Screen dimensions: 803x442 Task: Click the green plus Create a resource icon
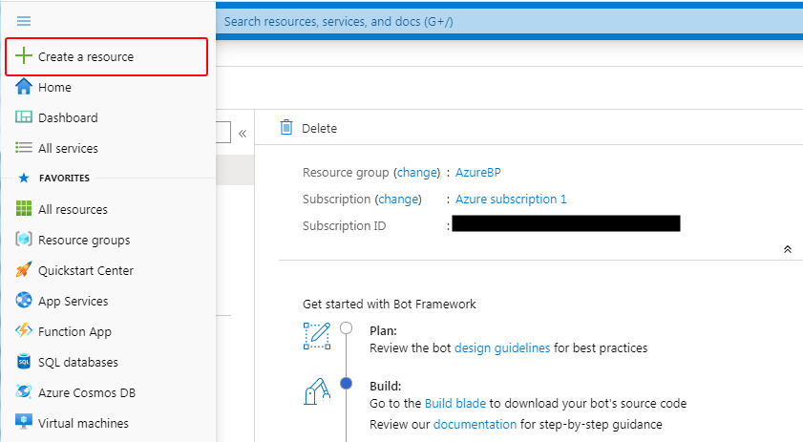pos(24,55)
